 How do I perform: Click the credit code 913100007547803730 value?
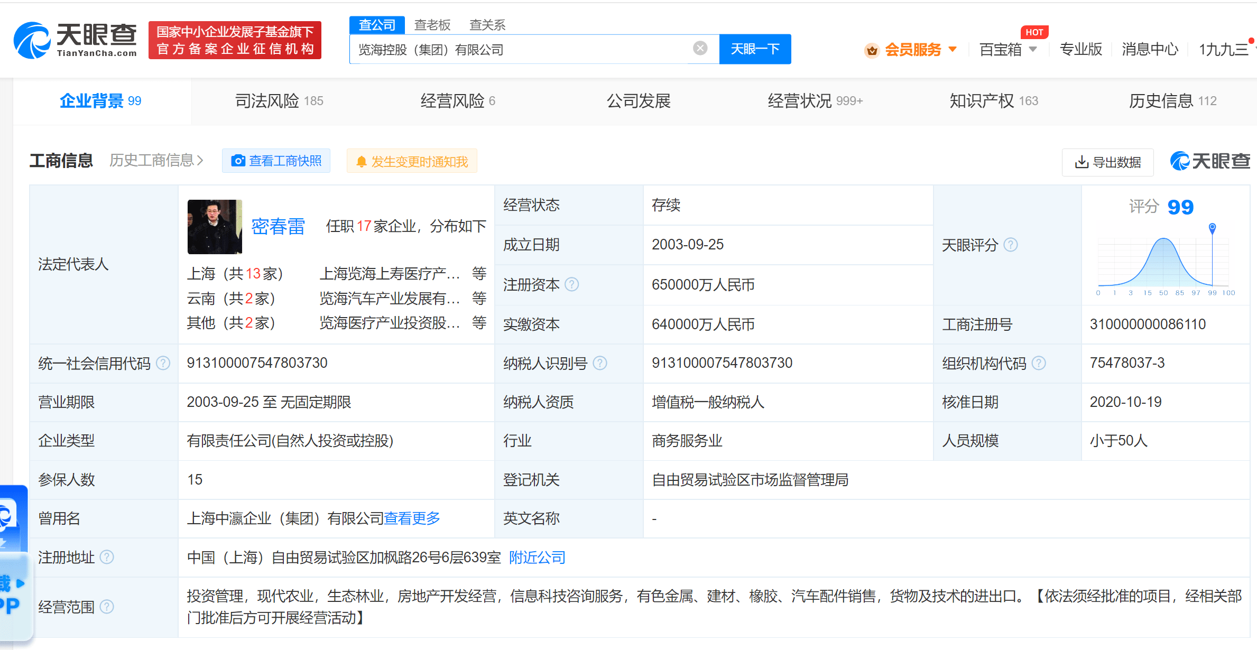257,363
